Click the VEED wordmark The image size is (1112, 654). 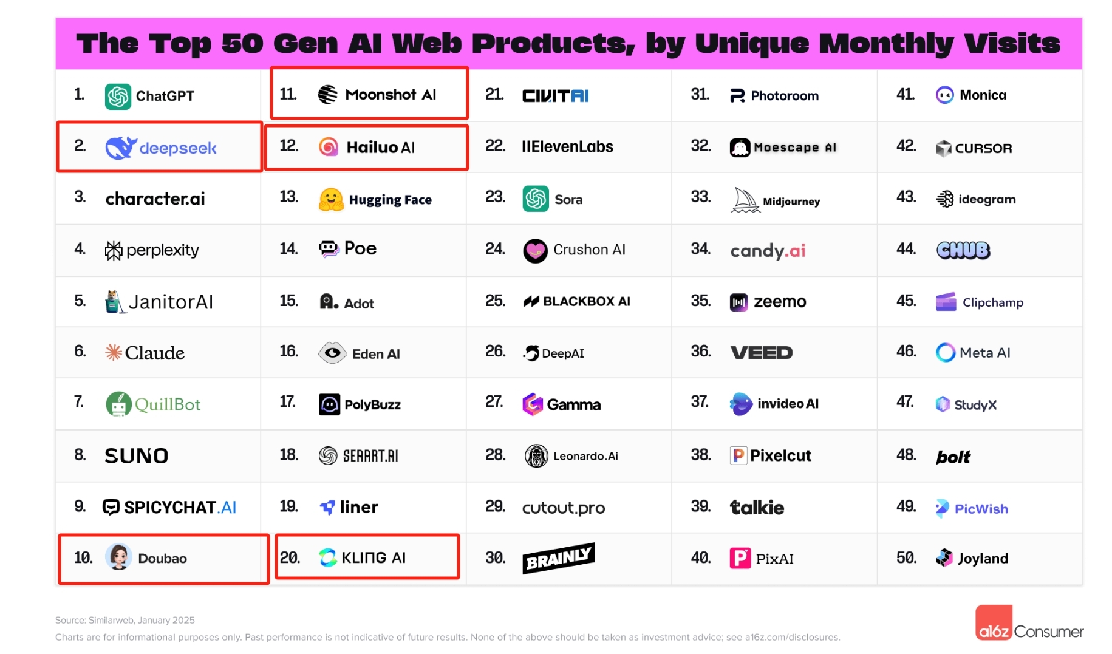[x=762, y=352]
